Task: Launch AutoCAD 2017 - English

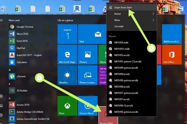Action: point(26,55)
